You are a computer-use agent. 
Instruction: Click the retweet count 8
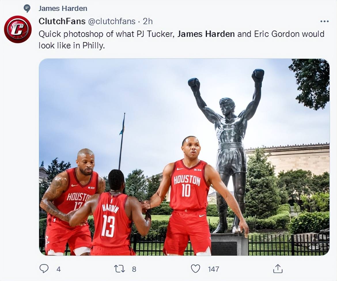click(134, 269)
